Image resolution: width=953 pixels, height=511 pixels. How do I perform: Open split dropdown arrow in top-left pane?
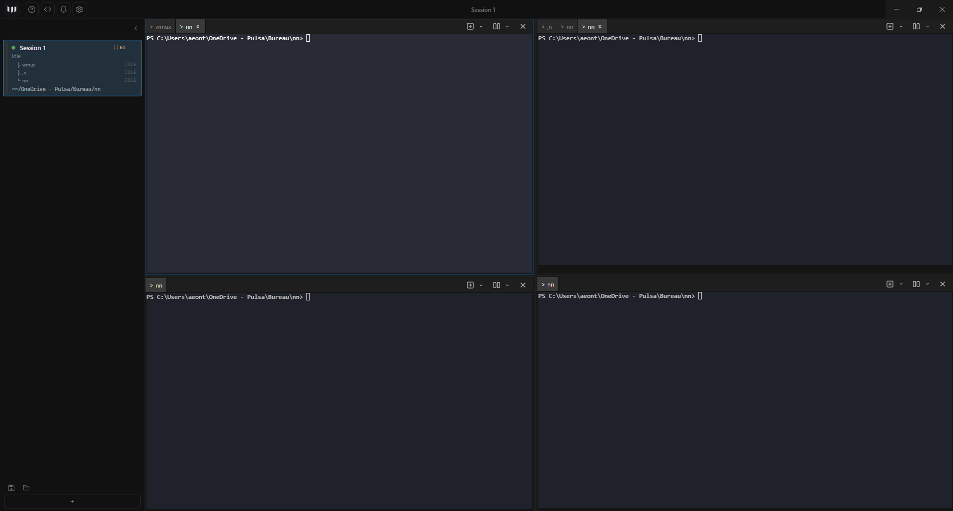pyautogui.click(x=507, y=26)
